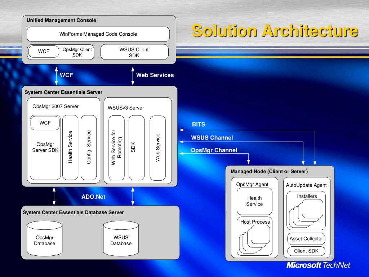Click the "WinForms Managed Code Console" box
This screenshot has height=277, width=369.
tap(98, 34)
